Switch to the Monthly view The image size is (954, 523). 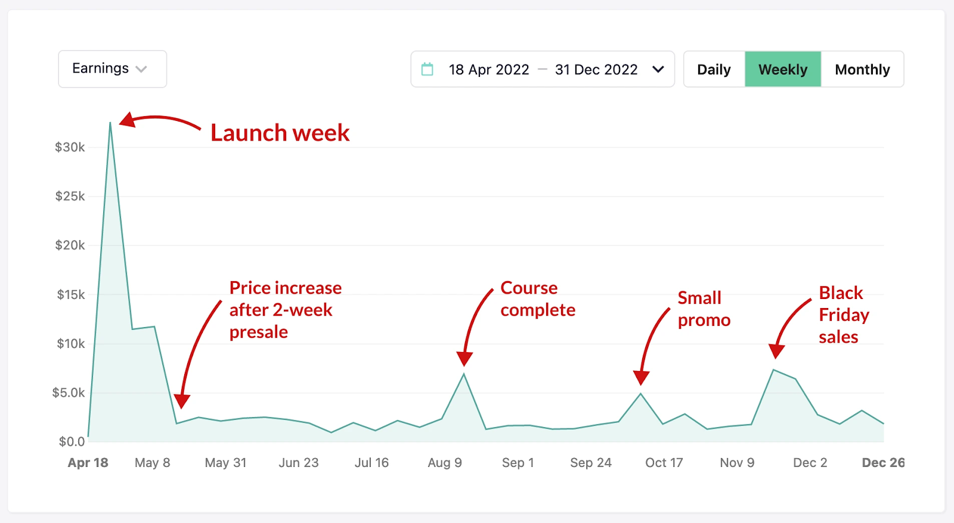pos(863,69)
